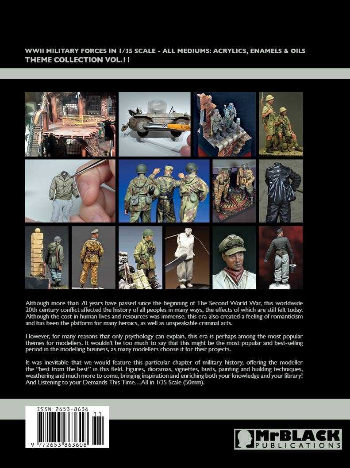Viewport: 350px width, 468px height.
Task: Open the amphibious vehicle model photo
Action: [154, 124]
